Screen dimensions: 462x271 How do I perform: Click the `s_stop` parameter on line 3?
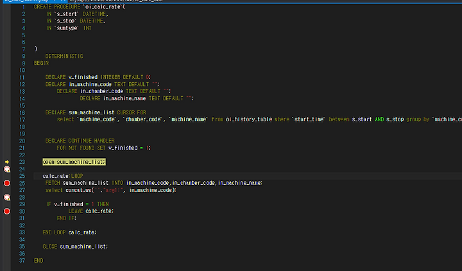(65, 21)
